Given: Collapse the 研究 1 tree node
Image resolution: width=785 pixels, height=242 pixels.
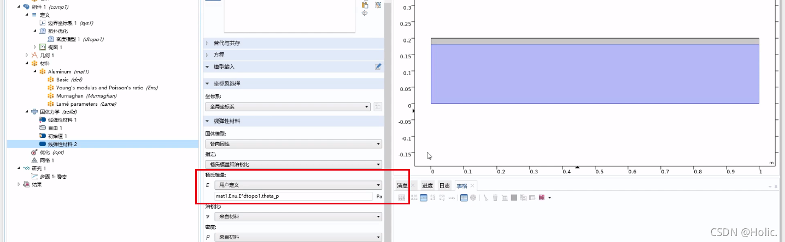Looking at the screenshot, I should point(19,168).
